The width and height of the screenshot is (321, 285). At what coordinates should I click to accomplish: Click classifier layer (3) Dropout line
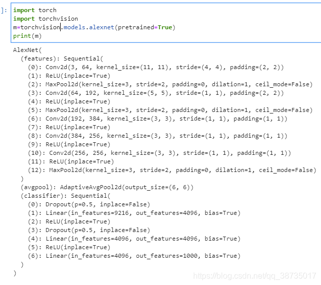pyautogui.click(x=89, y=230)
